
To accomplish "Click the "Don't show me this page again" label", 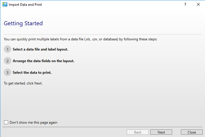I will [x=33, y=122].
